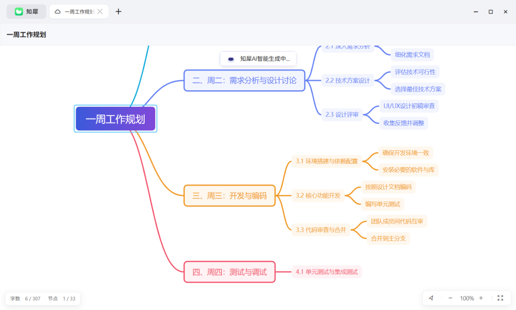Image resolution: width=516 pixels, height=310 pixels.
Task: Select the central node 一周工作规划
Action: coord(115,119)
